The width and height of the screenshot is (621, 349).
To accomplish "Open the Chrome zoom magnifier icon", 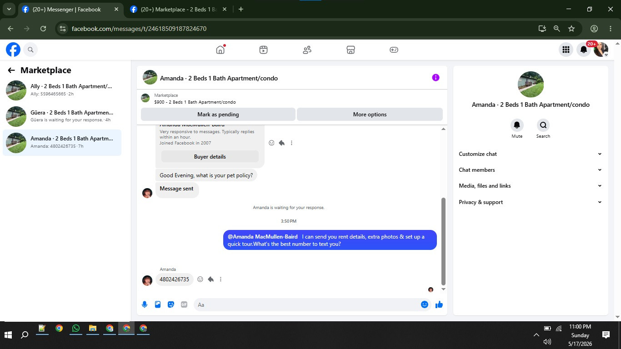I will tap(557, 29).
